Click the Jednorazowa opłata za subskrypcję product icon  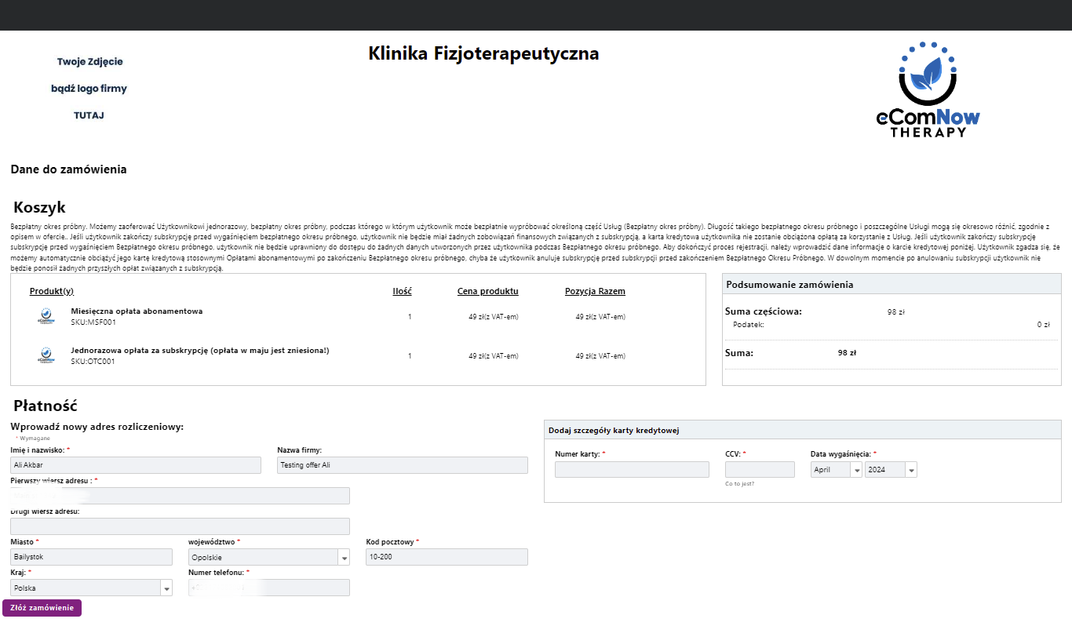click(47, 355)
